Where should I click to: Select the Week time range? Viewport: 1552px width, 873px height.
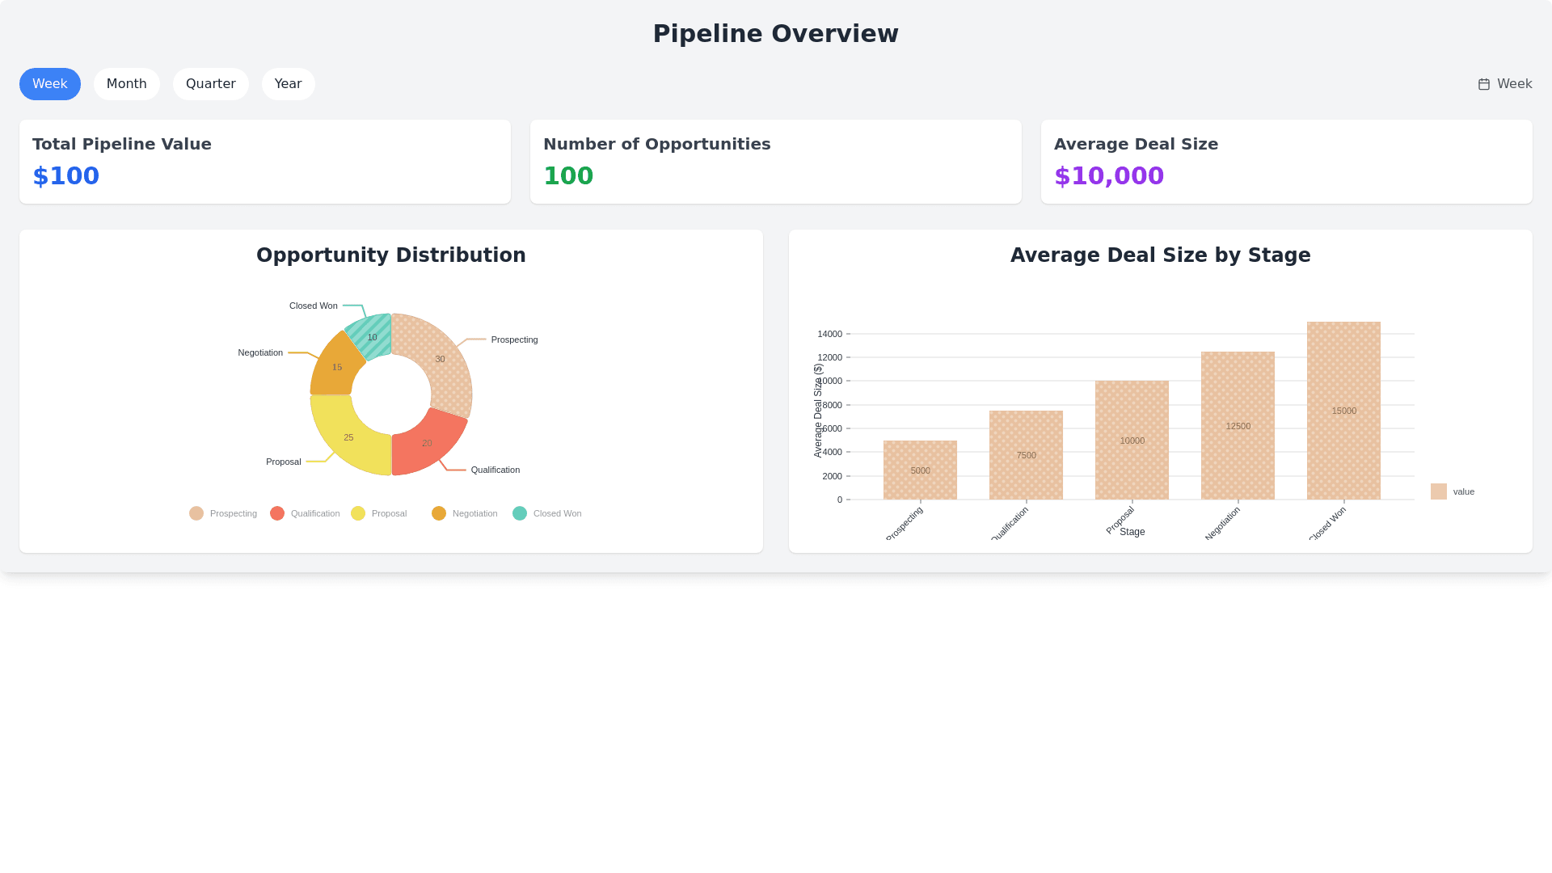click(x=50, y=84)
